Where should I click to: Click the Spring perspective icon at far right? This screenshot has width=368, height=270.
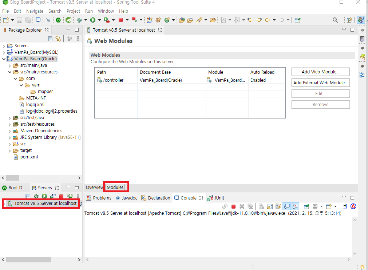[x=361, y=20]
